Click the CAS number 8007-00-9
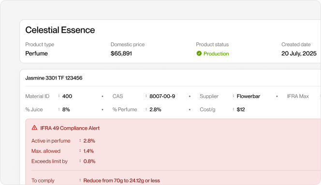 (x=162, y=96)
